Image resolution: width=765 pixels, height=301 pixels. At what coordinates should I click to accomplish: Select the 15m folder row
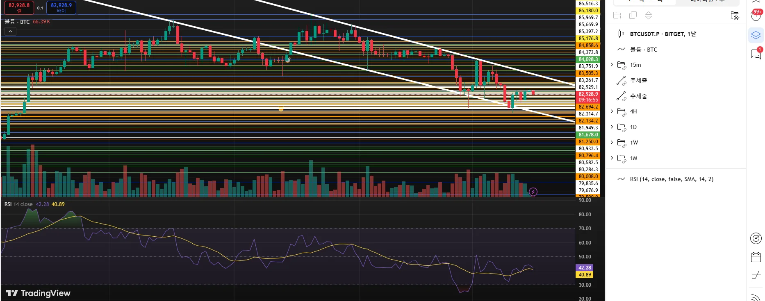click(x=676, y=65)
